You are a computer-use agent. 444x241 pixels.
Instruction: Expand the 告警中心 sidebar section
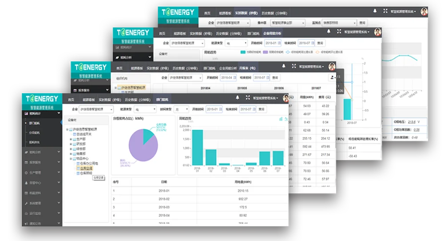(x=42, y=183)
